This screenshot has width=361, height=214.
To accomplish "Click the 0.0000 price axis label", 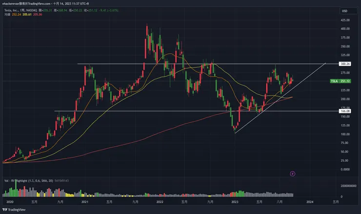I will (345, 169).
